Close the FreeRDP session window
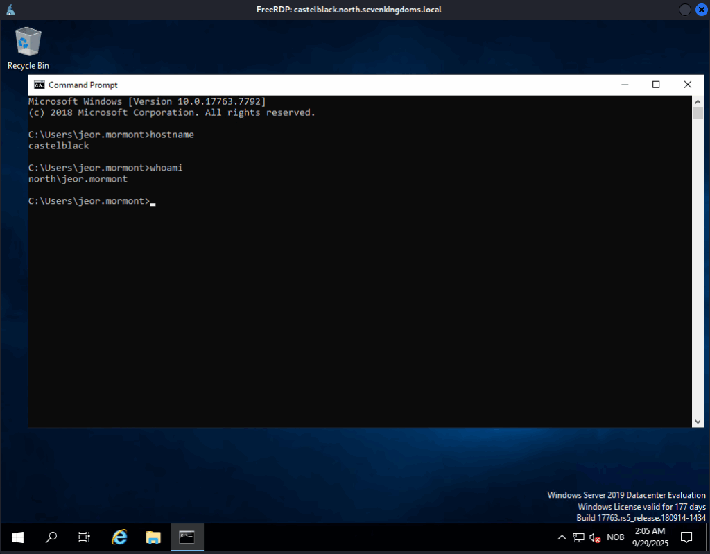The height and width of the screenshot is (554, 710). 700,10
